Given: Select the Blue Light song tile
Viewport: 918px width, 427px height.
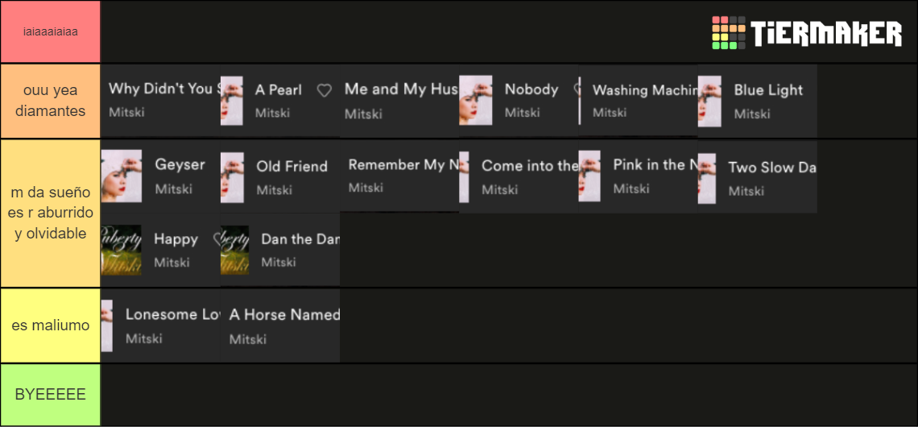Looking at the screenshot, I should pos(758,101).
